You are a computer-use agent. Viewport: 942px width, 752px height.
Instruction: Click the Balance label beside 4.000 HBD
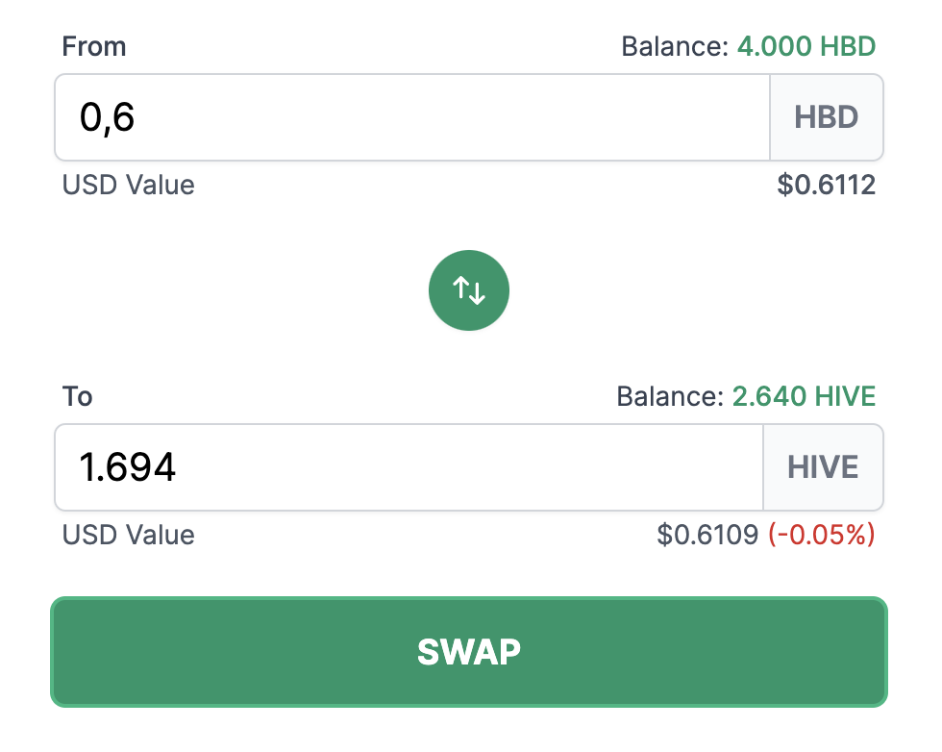(x=675, y=46)
